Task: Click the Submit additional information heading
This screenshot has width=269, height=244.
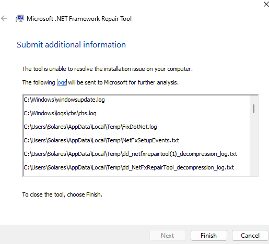Action: (71, 45)
